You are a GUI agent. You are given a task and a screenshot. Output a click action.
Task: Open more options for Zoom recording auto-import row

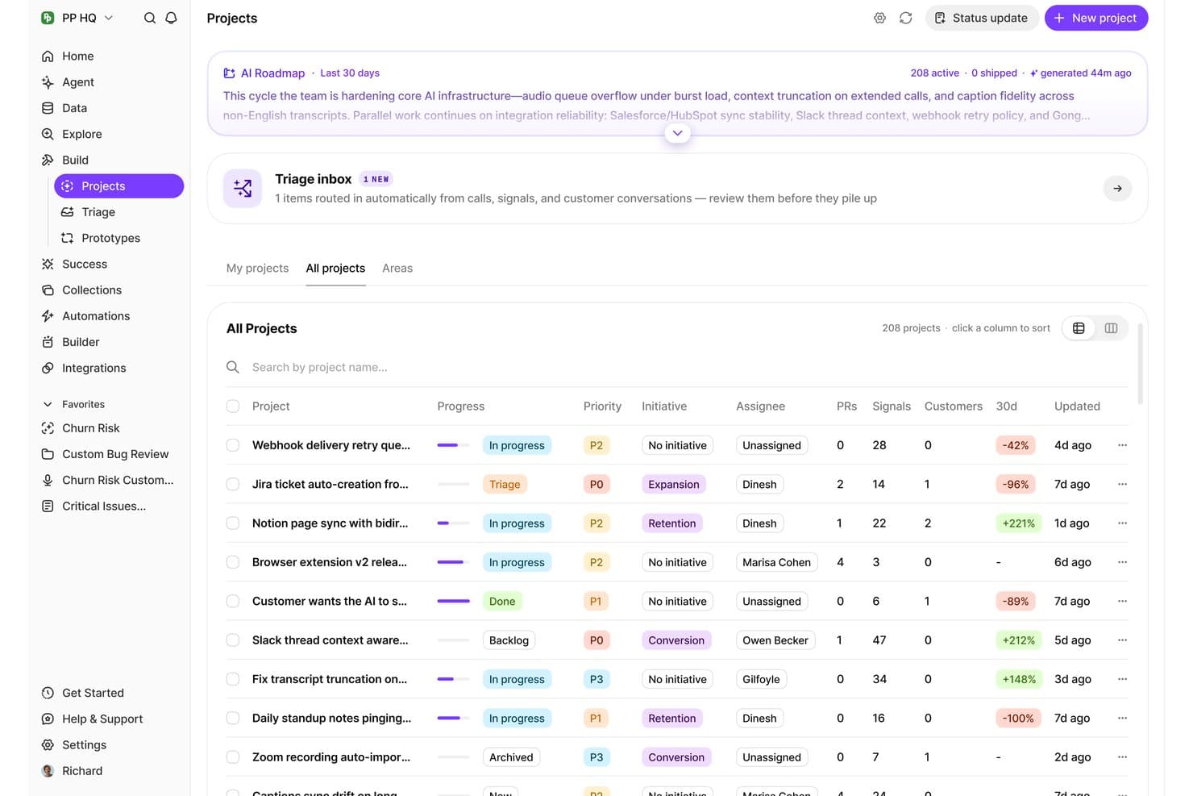(1122, 757)
